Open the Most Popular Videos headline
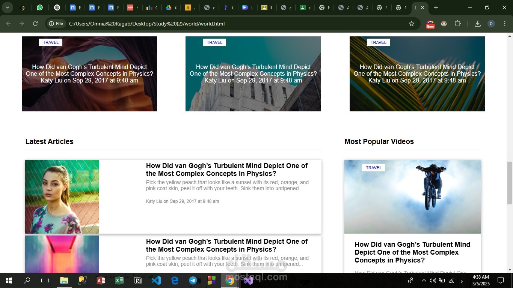 click(x=412, y=252)
